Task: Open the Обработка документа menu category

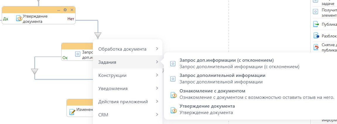Action: 122,49
